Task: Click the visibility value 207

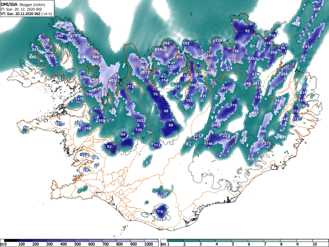Action: [x=224, y=88]
